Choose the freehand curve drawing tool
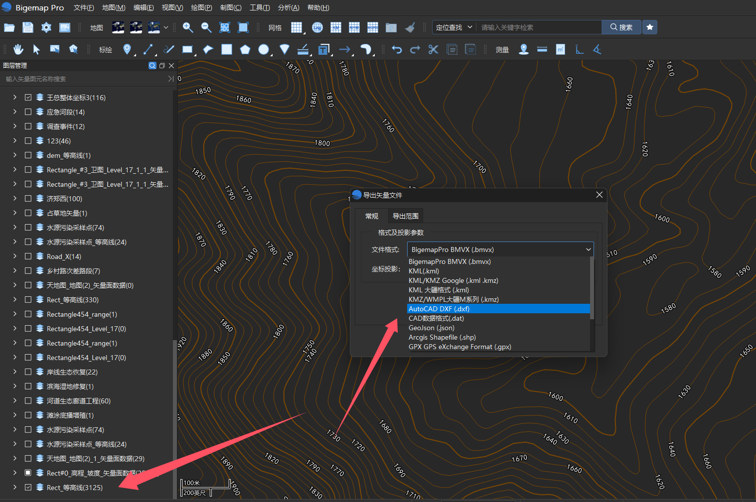The image size is (756, 502). [169, 49]
